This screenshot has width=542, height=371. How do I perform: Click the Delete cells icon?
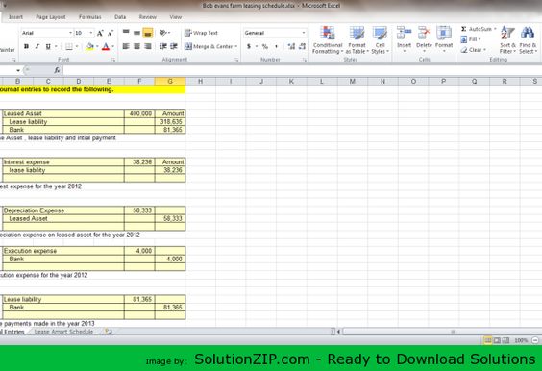(424, 34)
